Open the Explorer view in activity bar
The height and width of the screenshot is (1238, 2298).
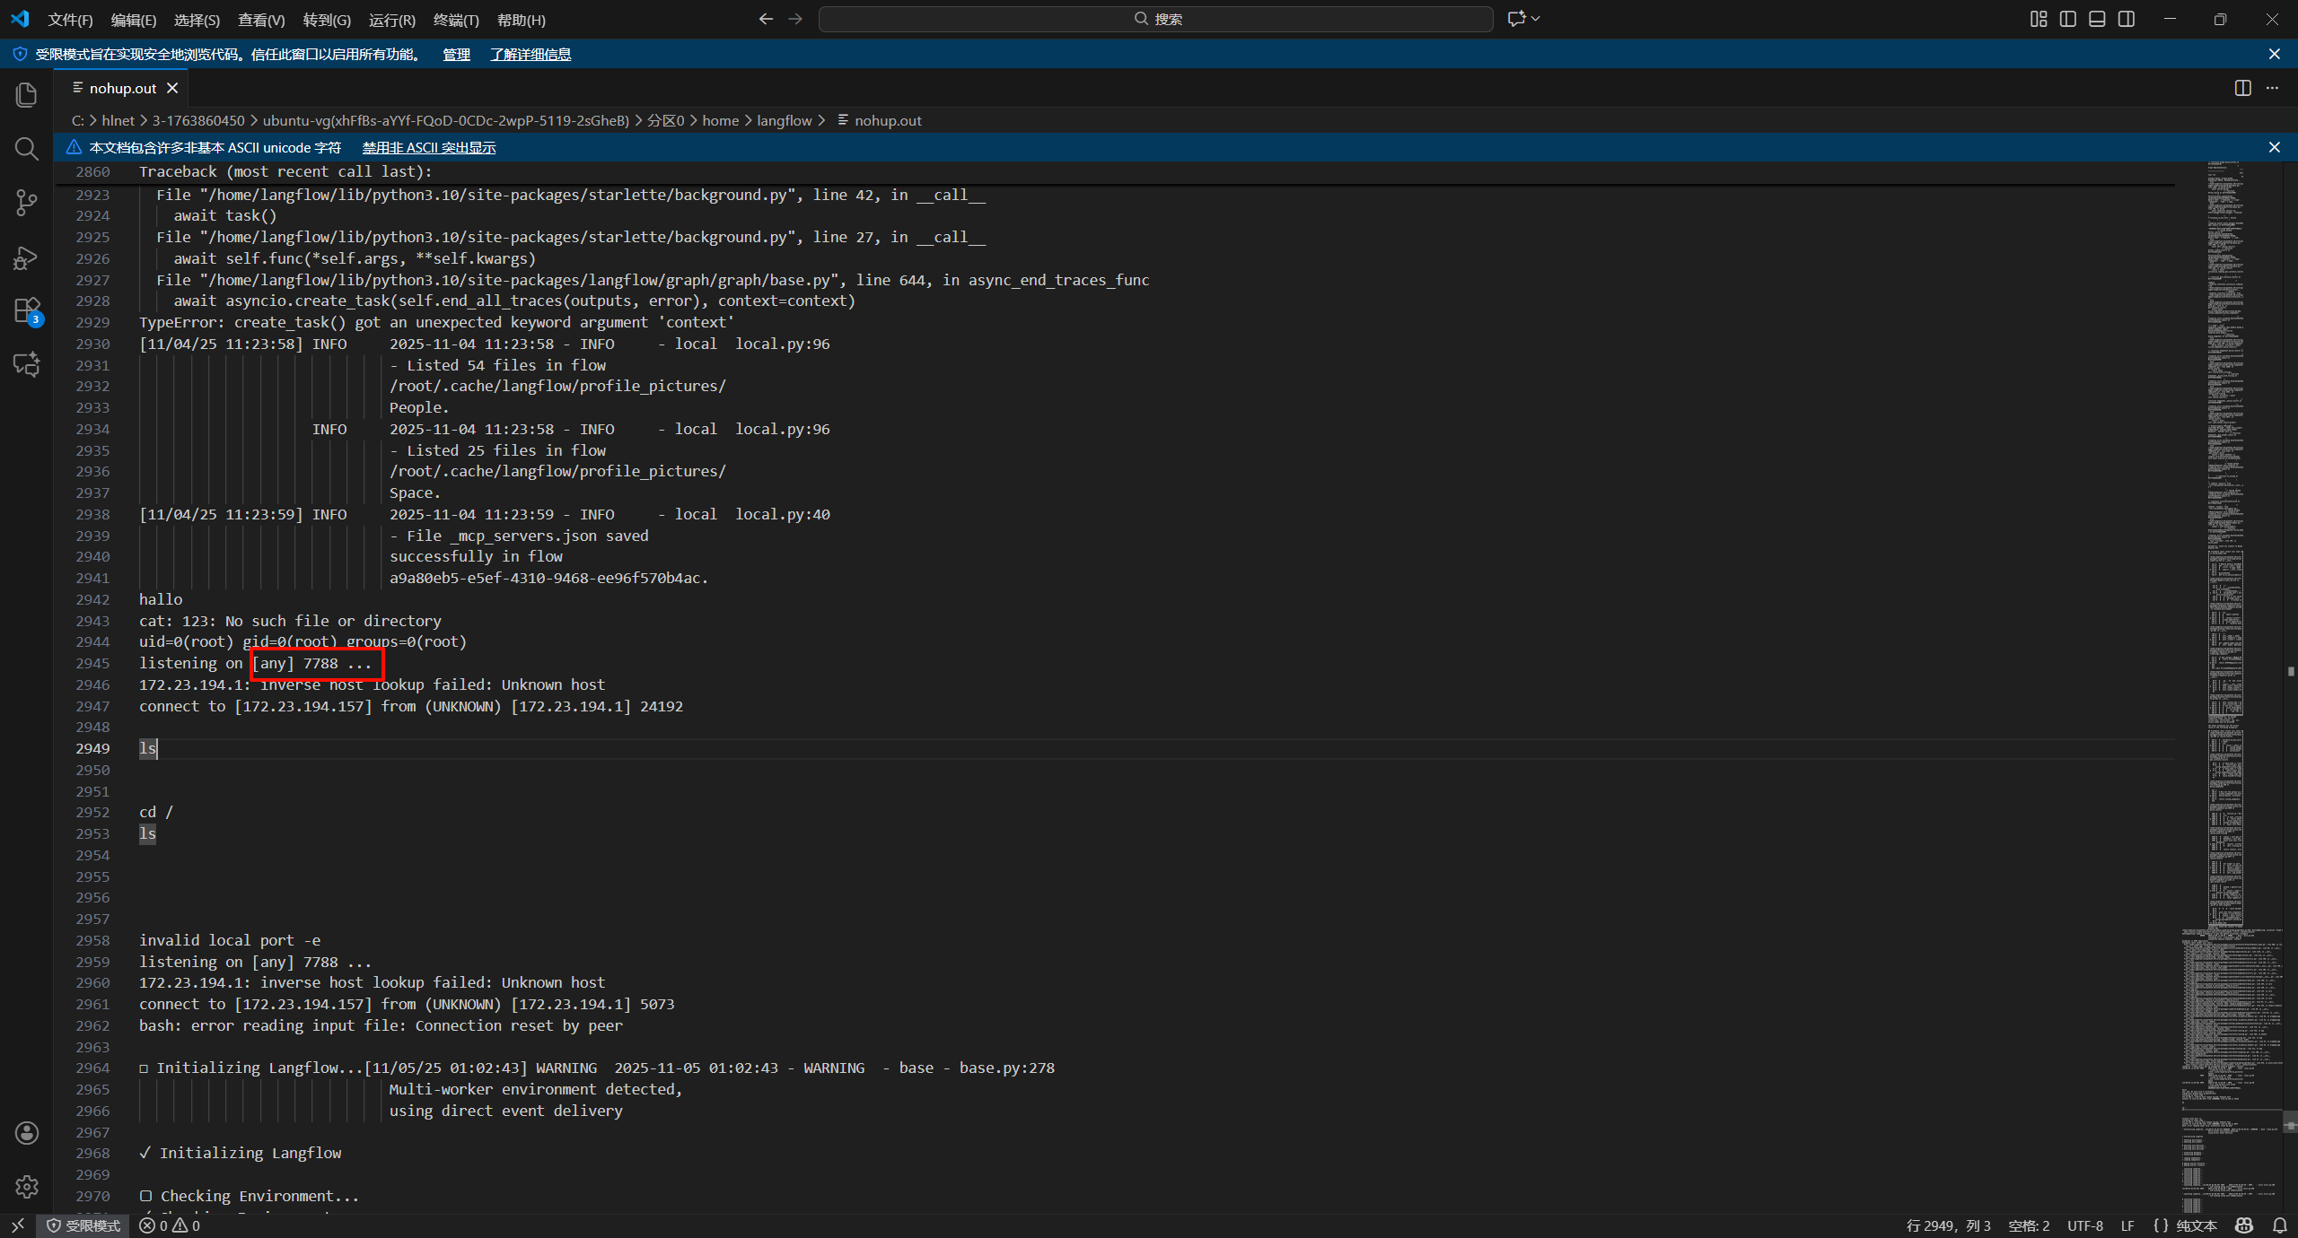(27, 94)
